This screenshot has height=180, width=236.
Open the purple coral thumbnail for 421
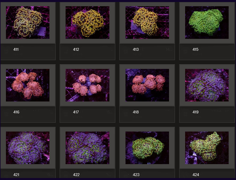click(x=28, y=148)
